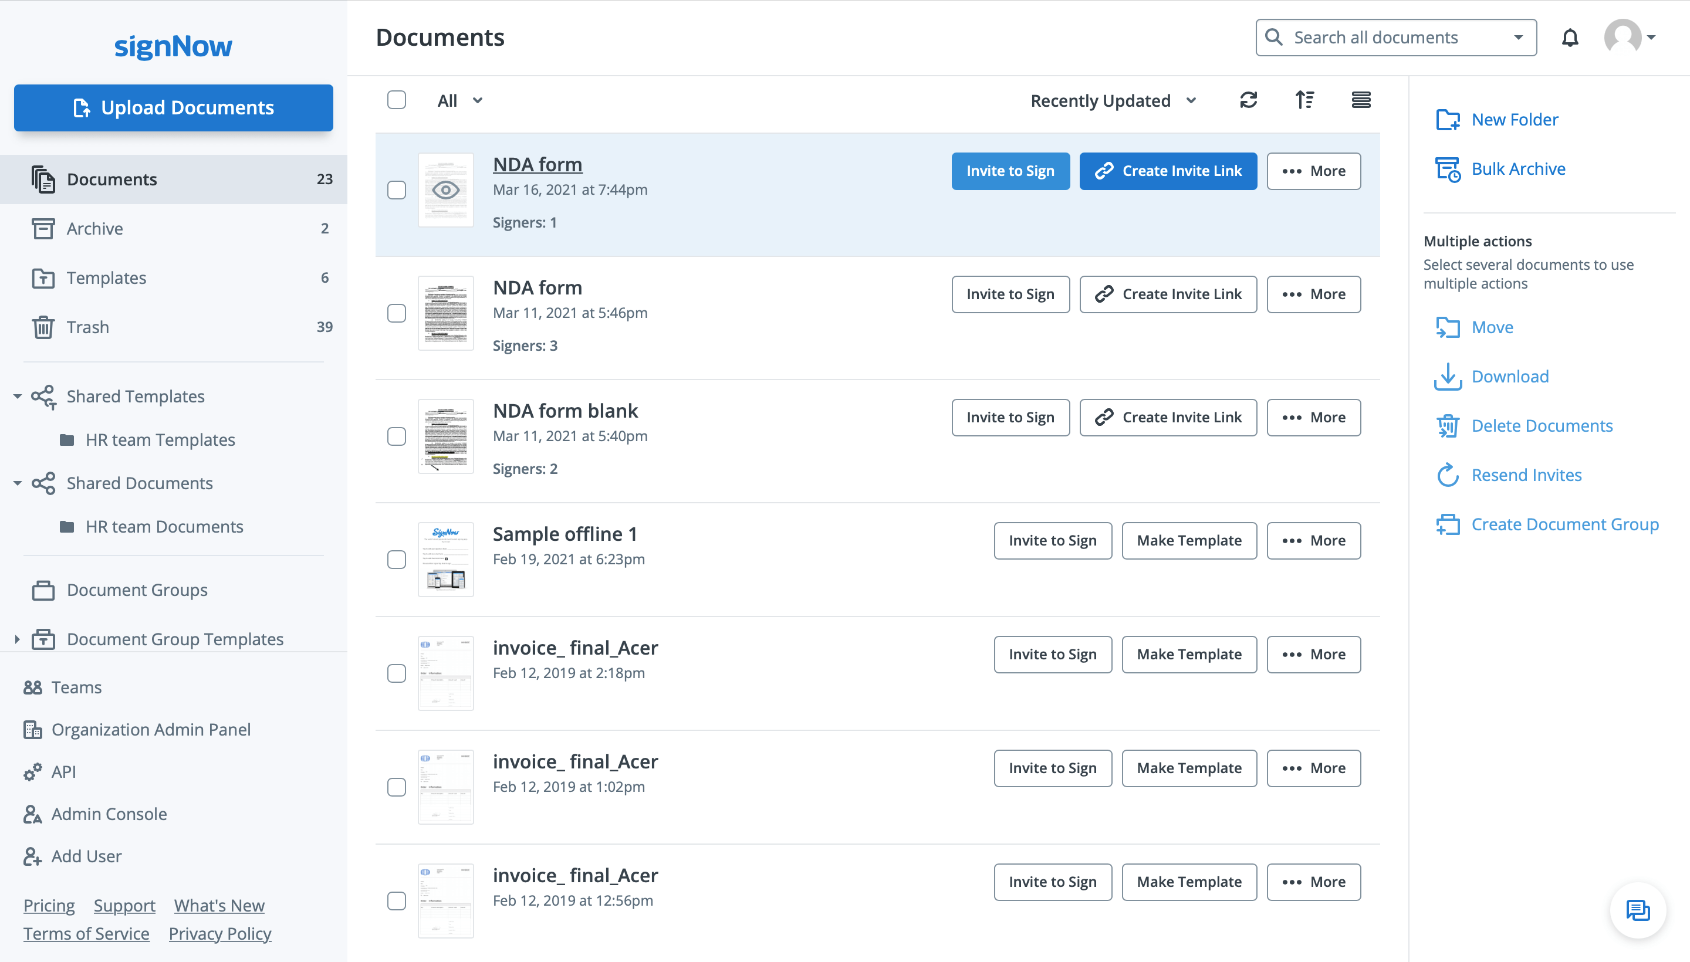
Task: Click Create Invite Link for NDA form
Action: pyautogui.click(x=1168, y=171)
